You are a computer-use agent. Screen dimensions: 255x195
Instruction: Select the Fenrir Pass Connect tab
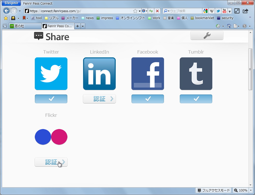[58, 26]
